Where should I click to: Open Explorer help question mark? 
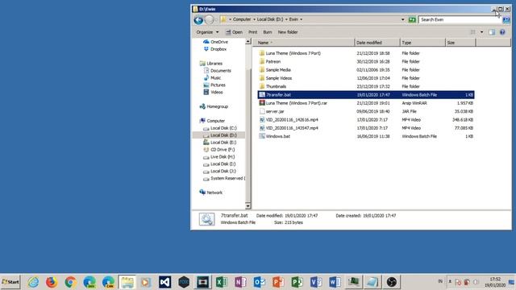click(x=502, y=32)
